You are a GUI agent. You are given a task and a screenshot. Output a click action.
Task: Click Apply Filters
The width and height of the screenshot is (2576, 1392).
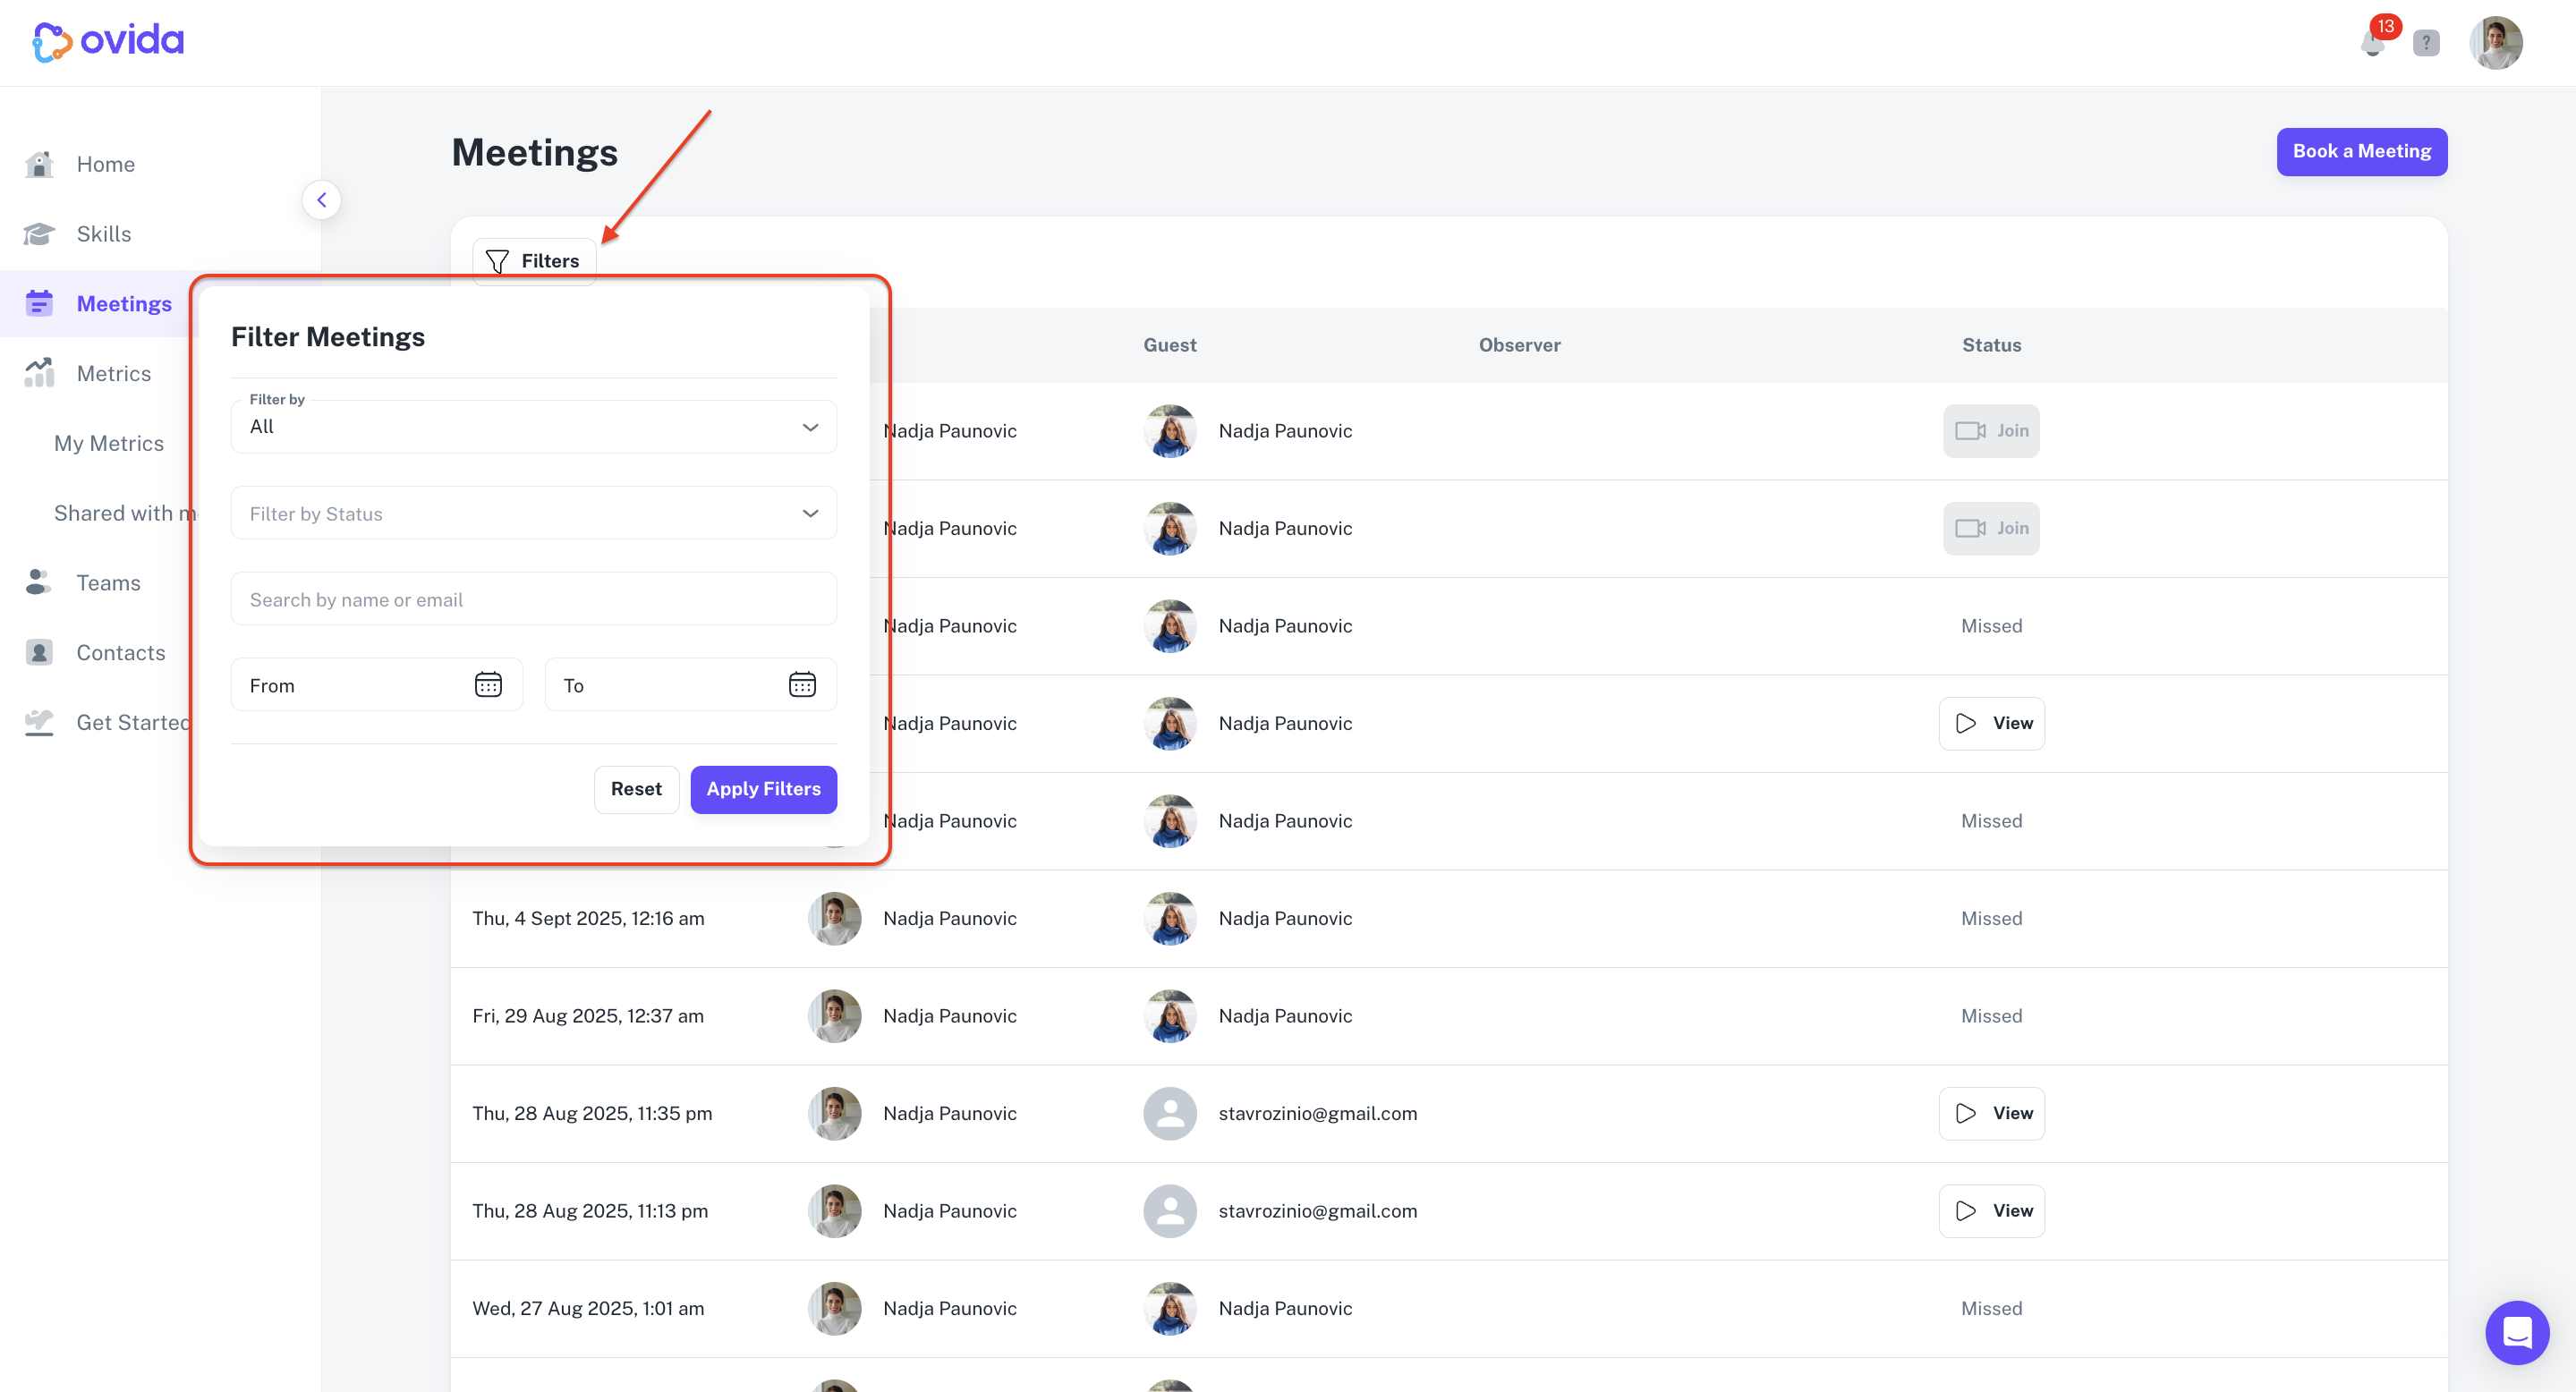click(763, 790)
